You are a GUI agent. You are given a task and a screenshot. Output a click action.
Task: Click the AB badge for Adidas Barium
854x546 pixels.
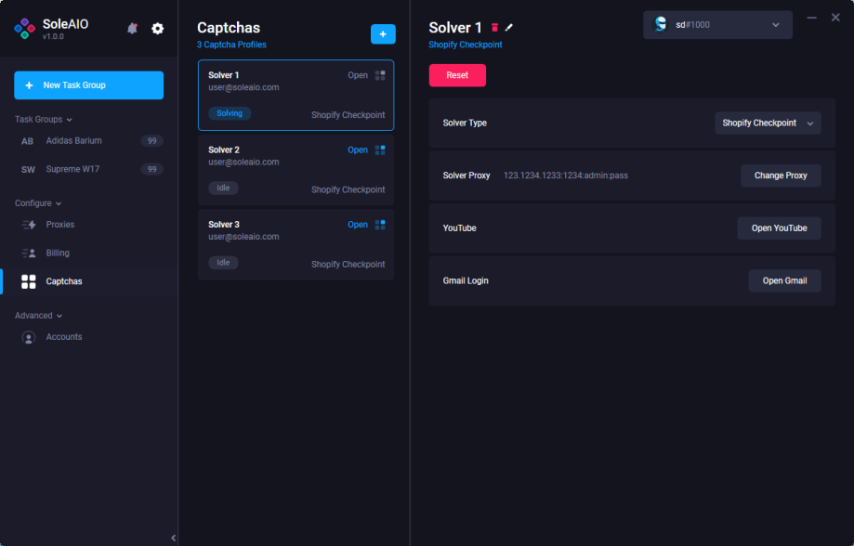click(27, 141)
